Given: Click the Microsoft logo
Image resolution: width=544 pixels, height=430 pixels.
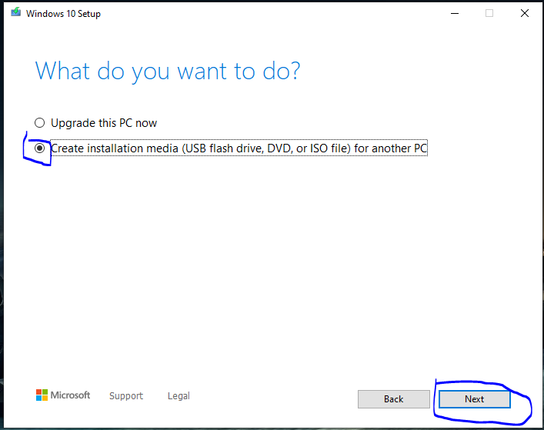Looking at the screenshot, I should coord(63,395).
